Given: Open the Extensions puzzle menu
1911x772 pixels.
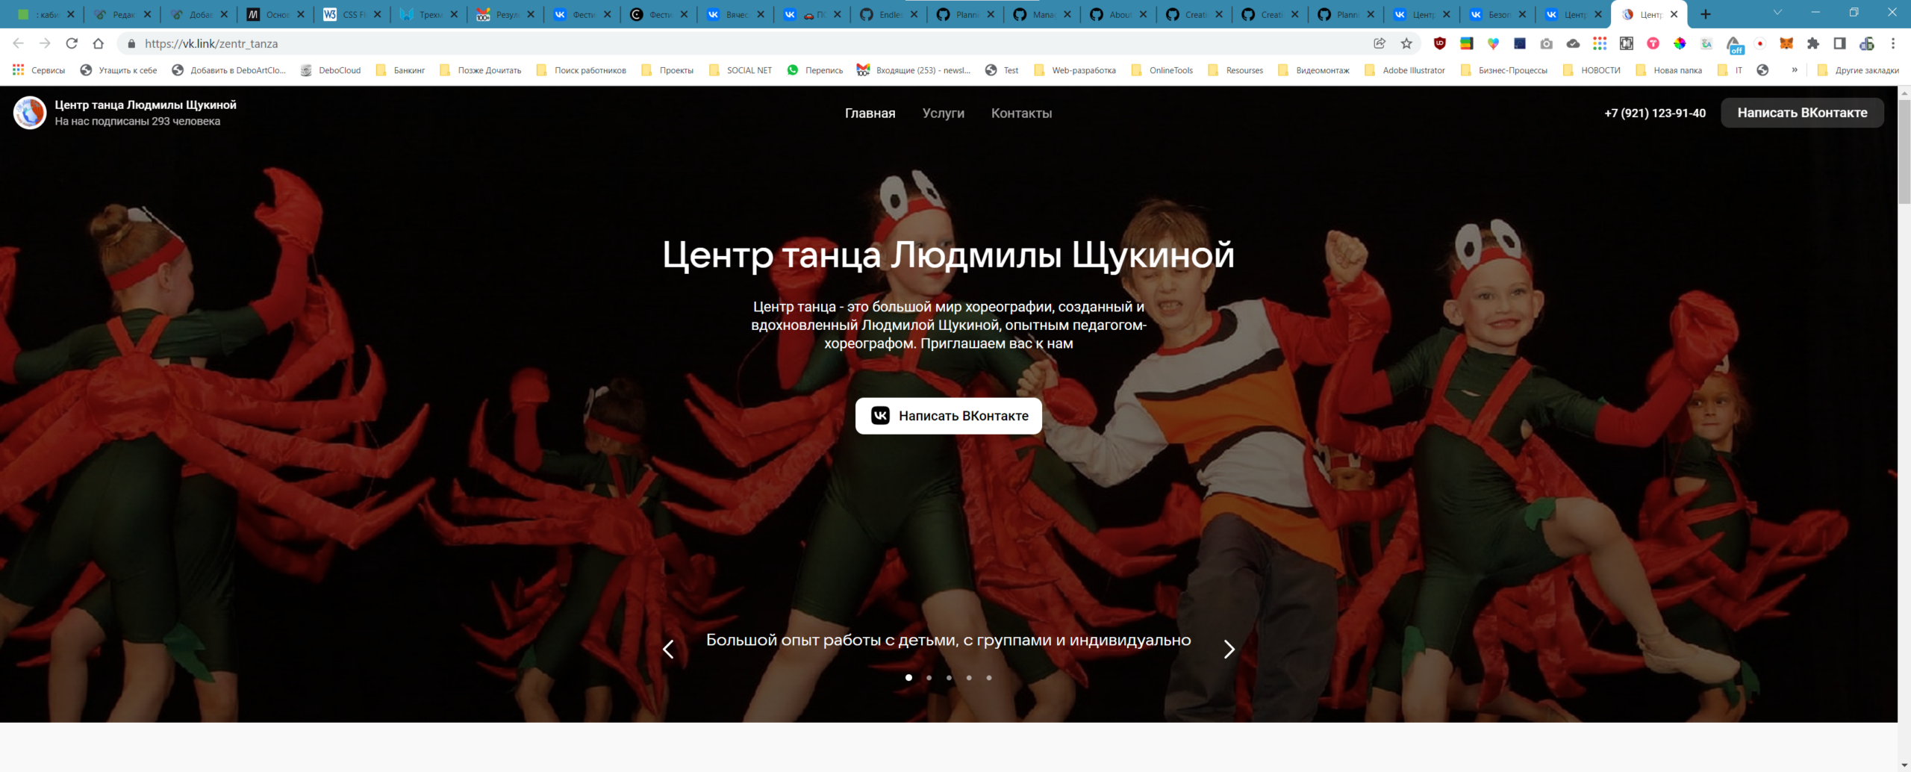Looking at the screenshot, I should coord(1813,43).
